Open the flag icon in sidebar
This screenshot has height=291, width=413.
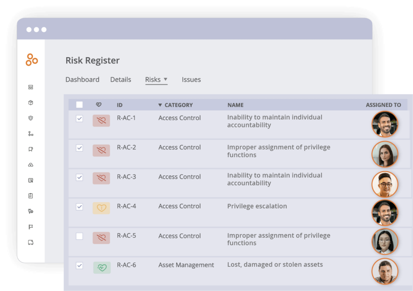pyautogui.click(x=31, y=227)
